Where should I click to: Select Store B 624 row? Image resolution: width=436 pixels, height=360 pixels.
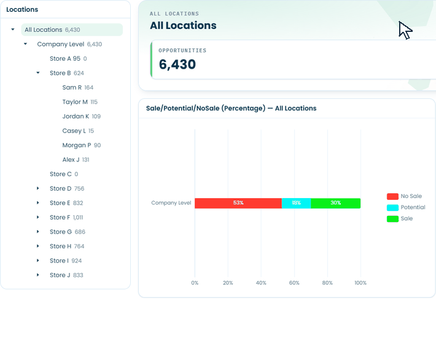point(67,73)
